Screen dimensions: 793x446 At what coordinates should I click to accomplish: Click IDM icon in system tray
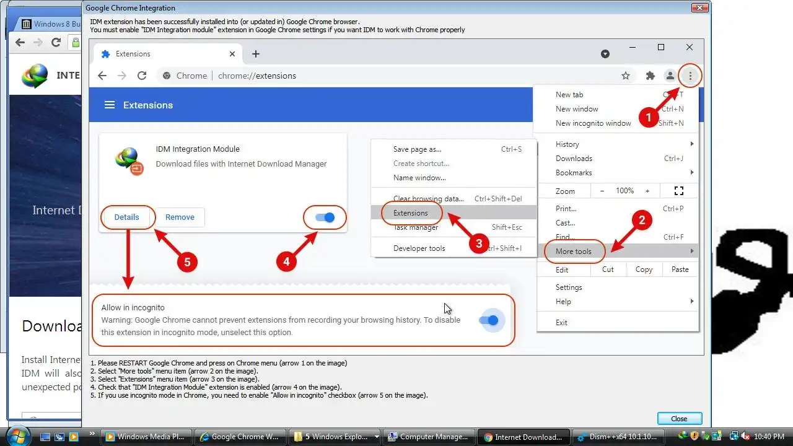click(x=683, y=436)
